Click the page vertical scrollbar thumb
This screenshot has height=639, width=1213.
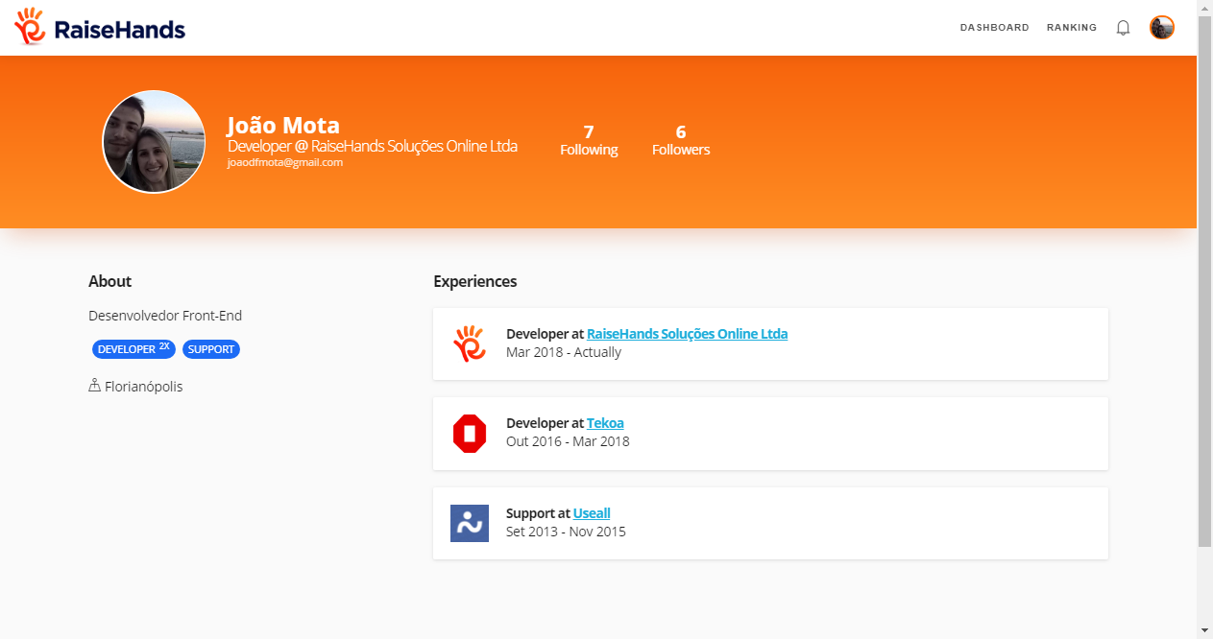(1205, 280)
